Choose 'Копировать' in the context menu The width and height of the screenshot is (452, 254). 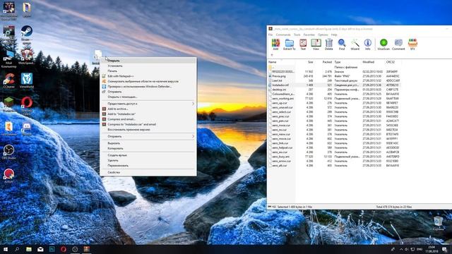tap(148, 148)
